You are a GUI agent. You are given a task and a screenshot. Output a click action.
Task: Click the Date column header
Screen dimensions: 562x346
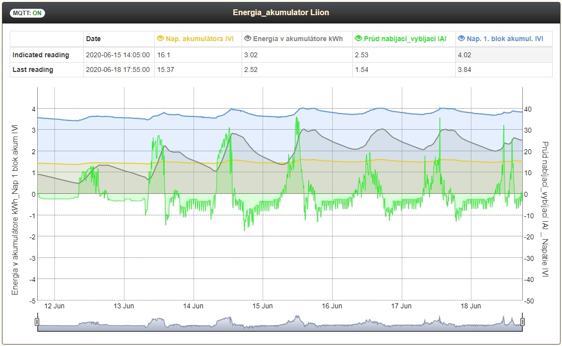click(x=93, y=39)
